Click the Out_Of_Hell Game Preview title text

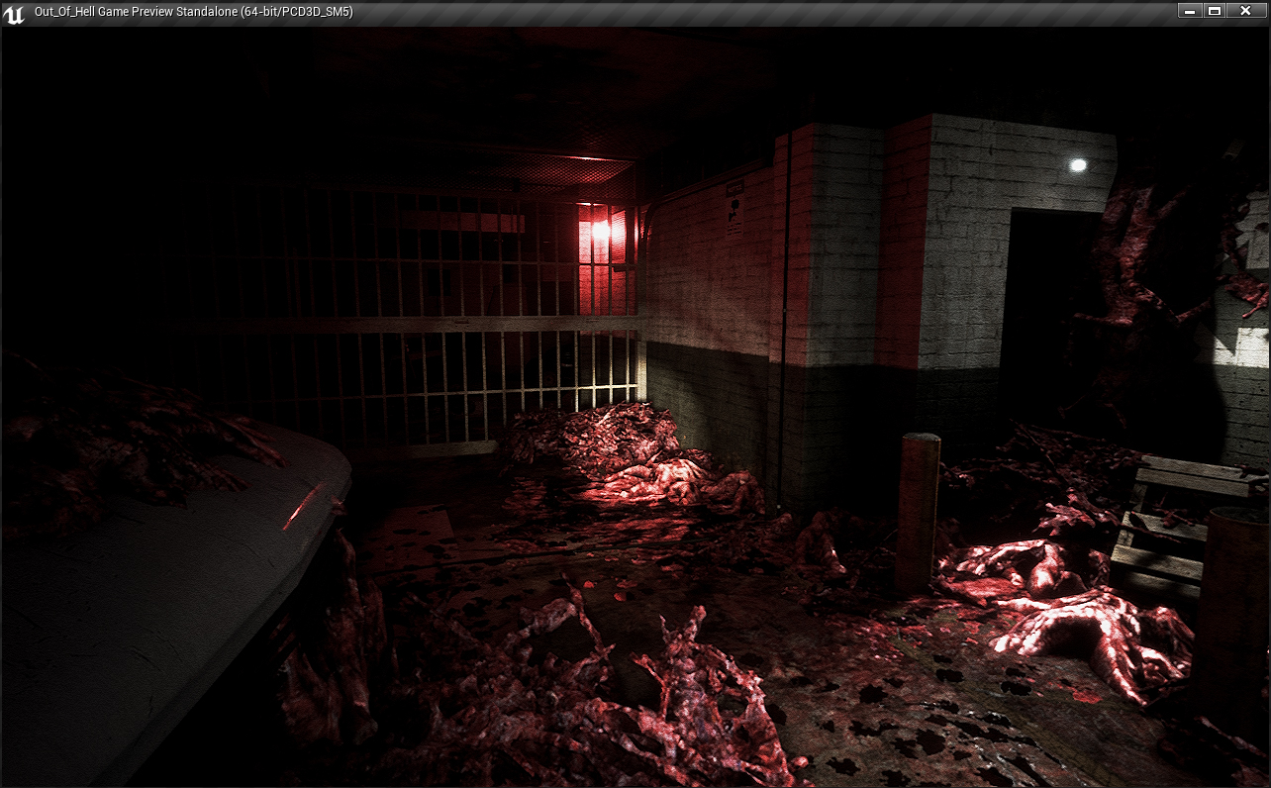coord(193,12)
